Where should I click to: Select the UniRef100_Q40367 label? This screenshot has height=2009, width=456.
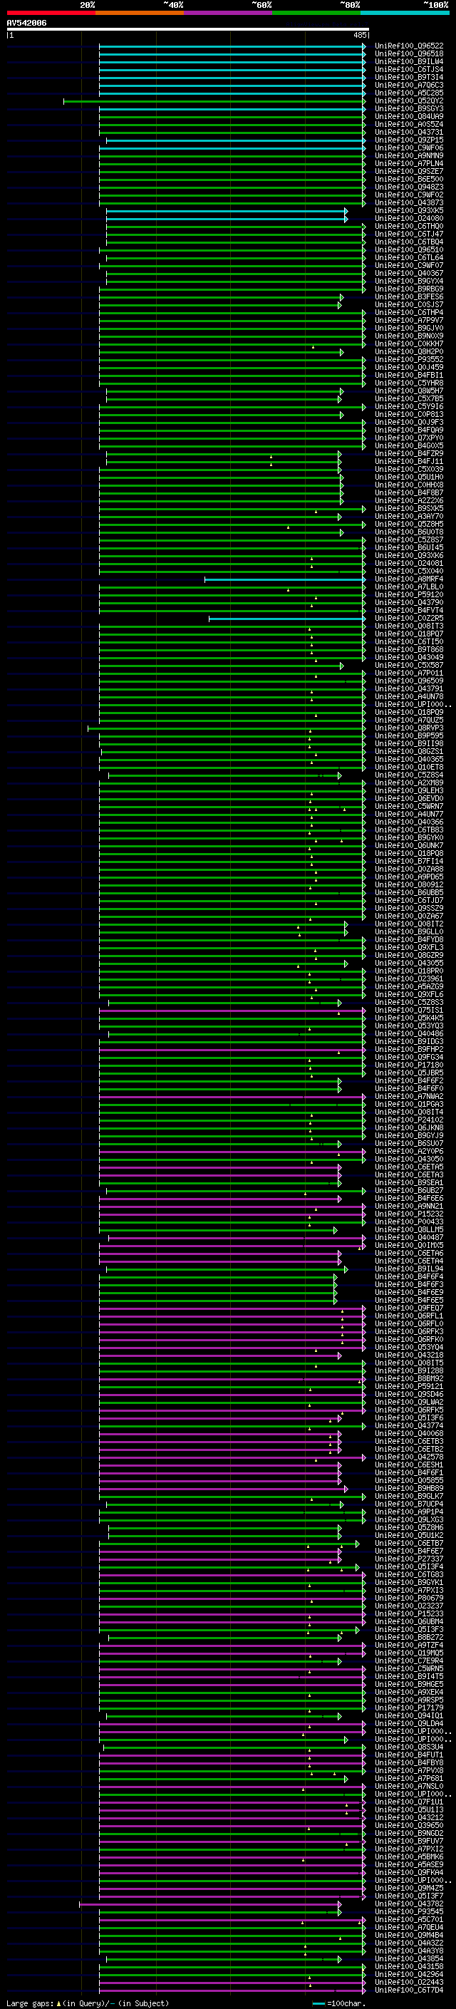(x=408, y=274)
